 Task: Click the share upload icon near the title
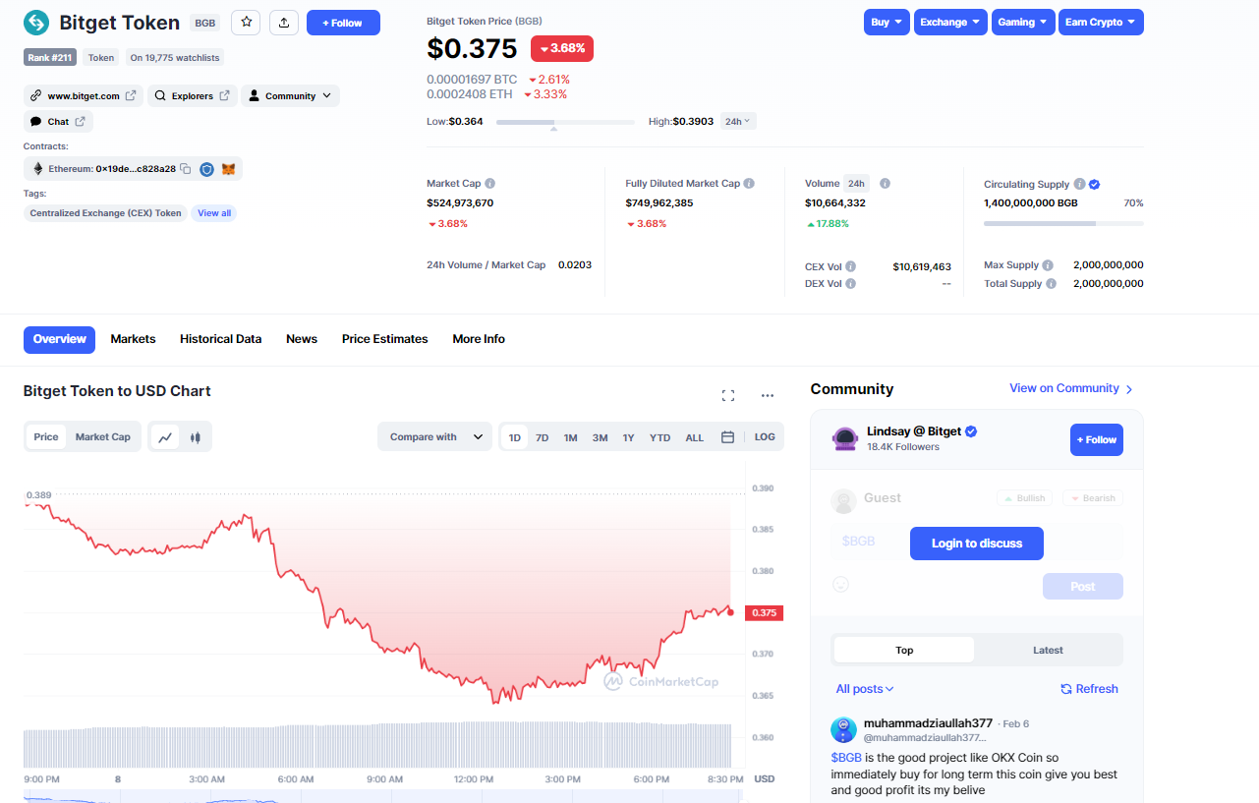point(283,23)
